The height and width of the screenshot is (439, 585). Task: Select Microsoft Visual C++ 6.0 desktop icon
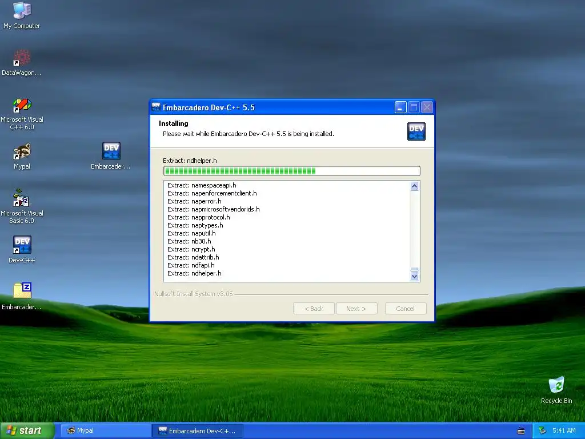click(22, 114)
